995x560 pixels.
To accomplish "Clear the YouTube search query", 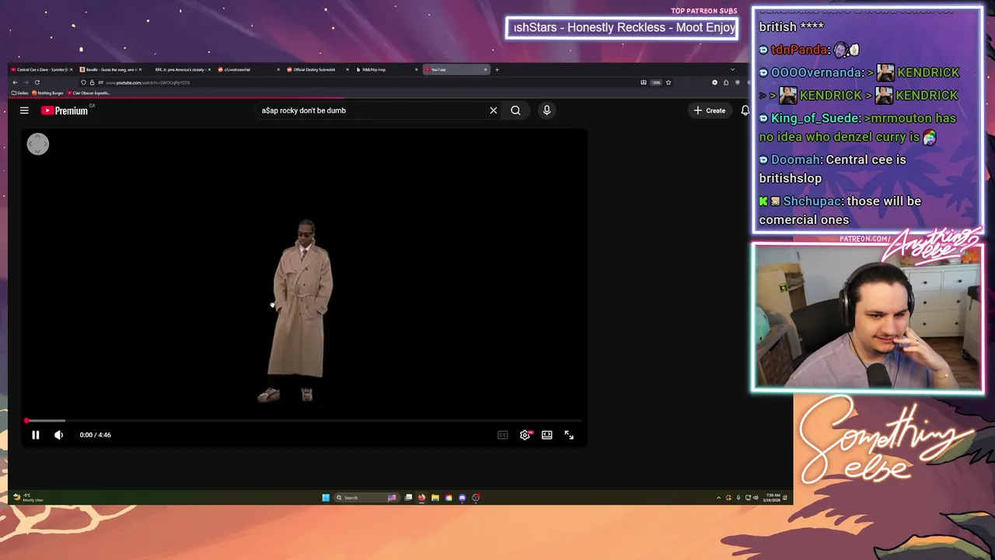I will click(493, 110).
